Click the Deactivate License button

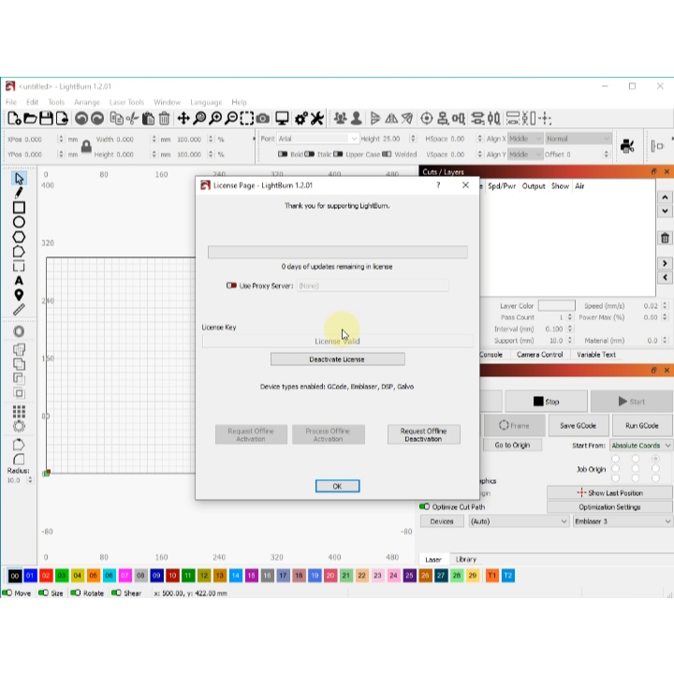[x=337, y=359]
